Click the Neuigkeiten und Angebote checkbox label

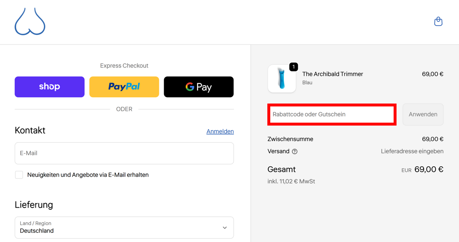(x=88, y=175)
